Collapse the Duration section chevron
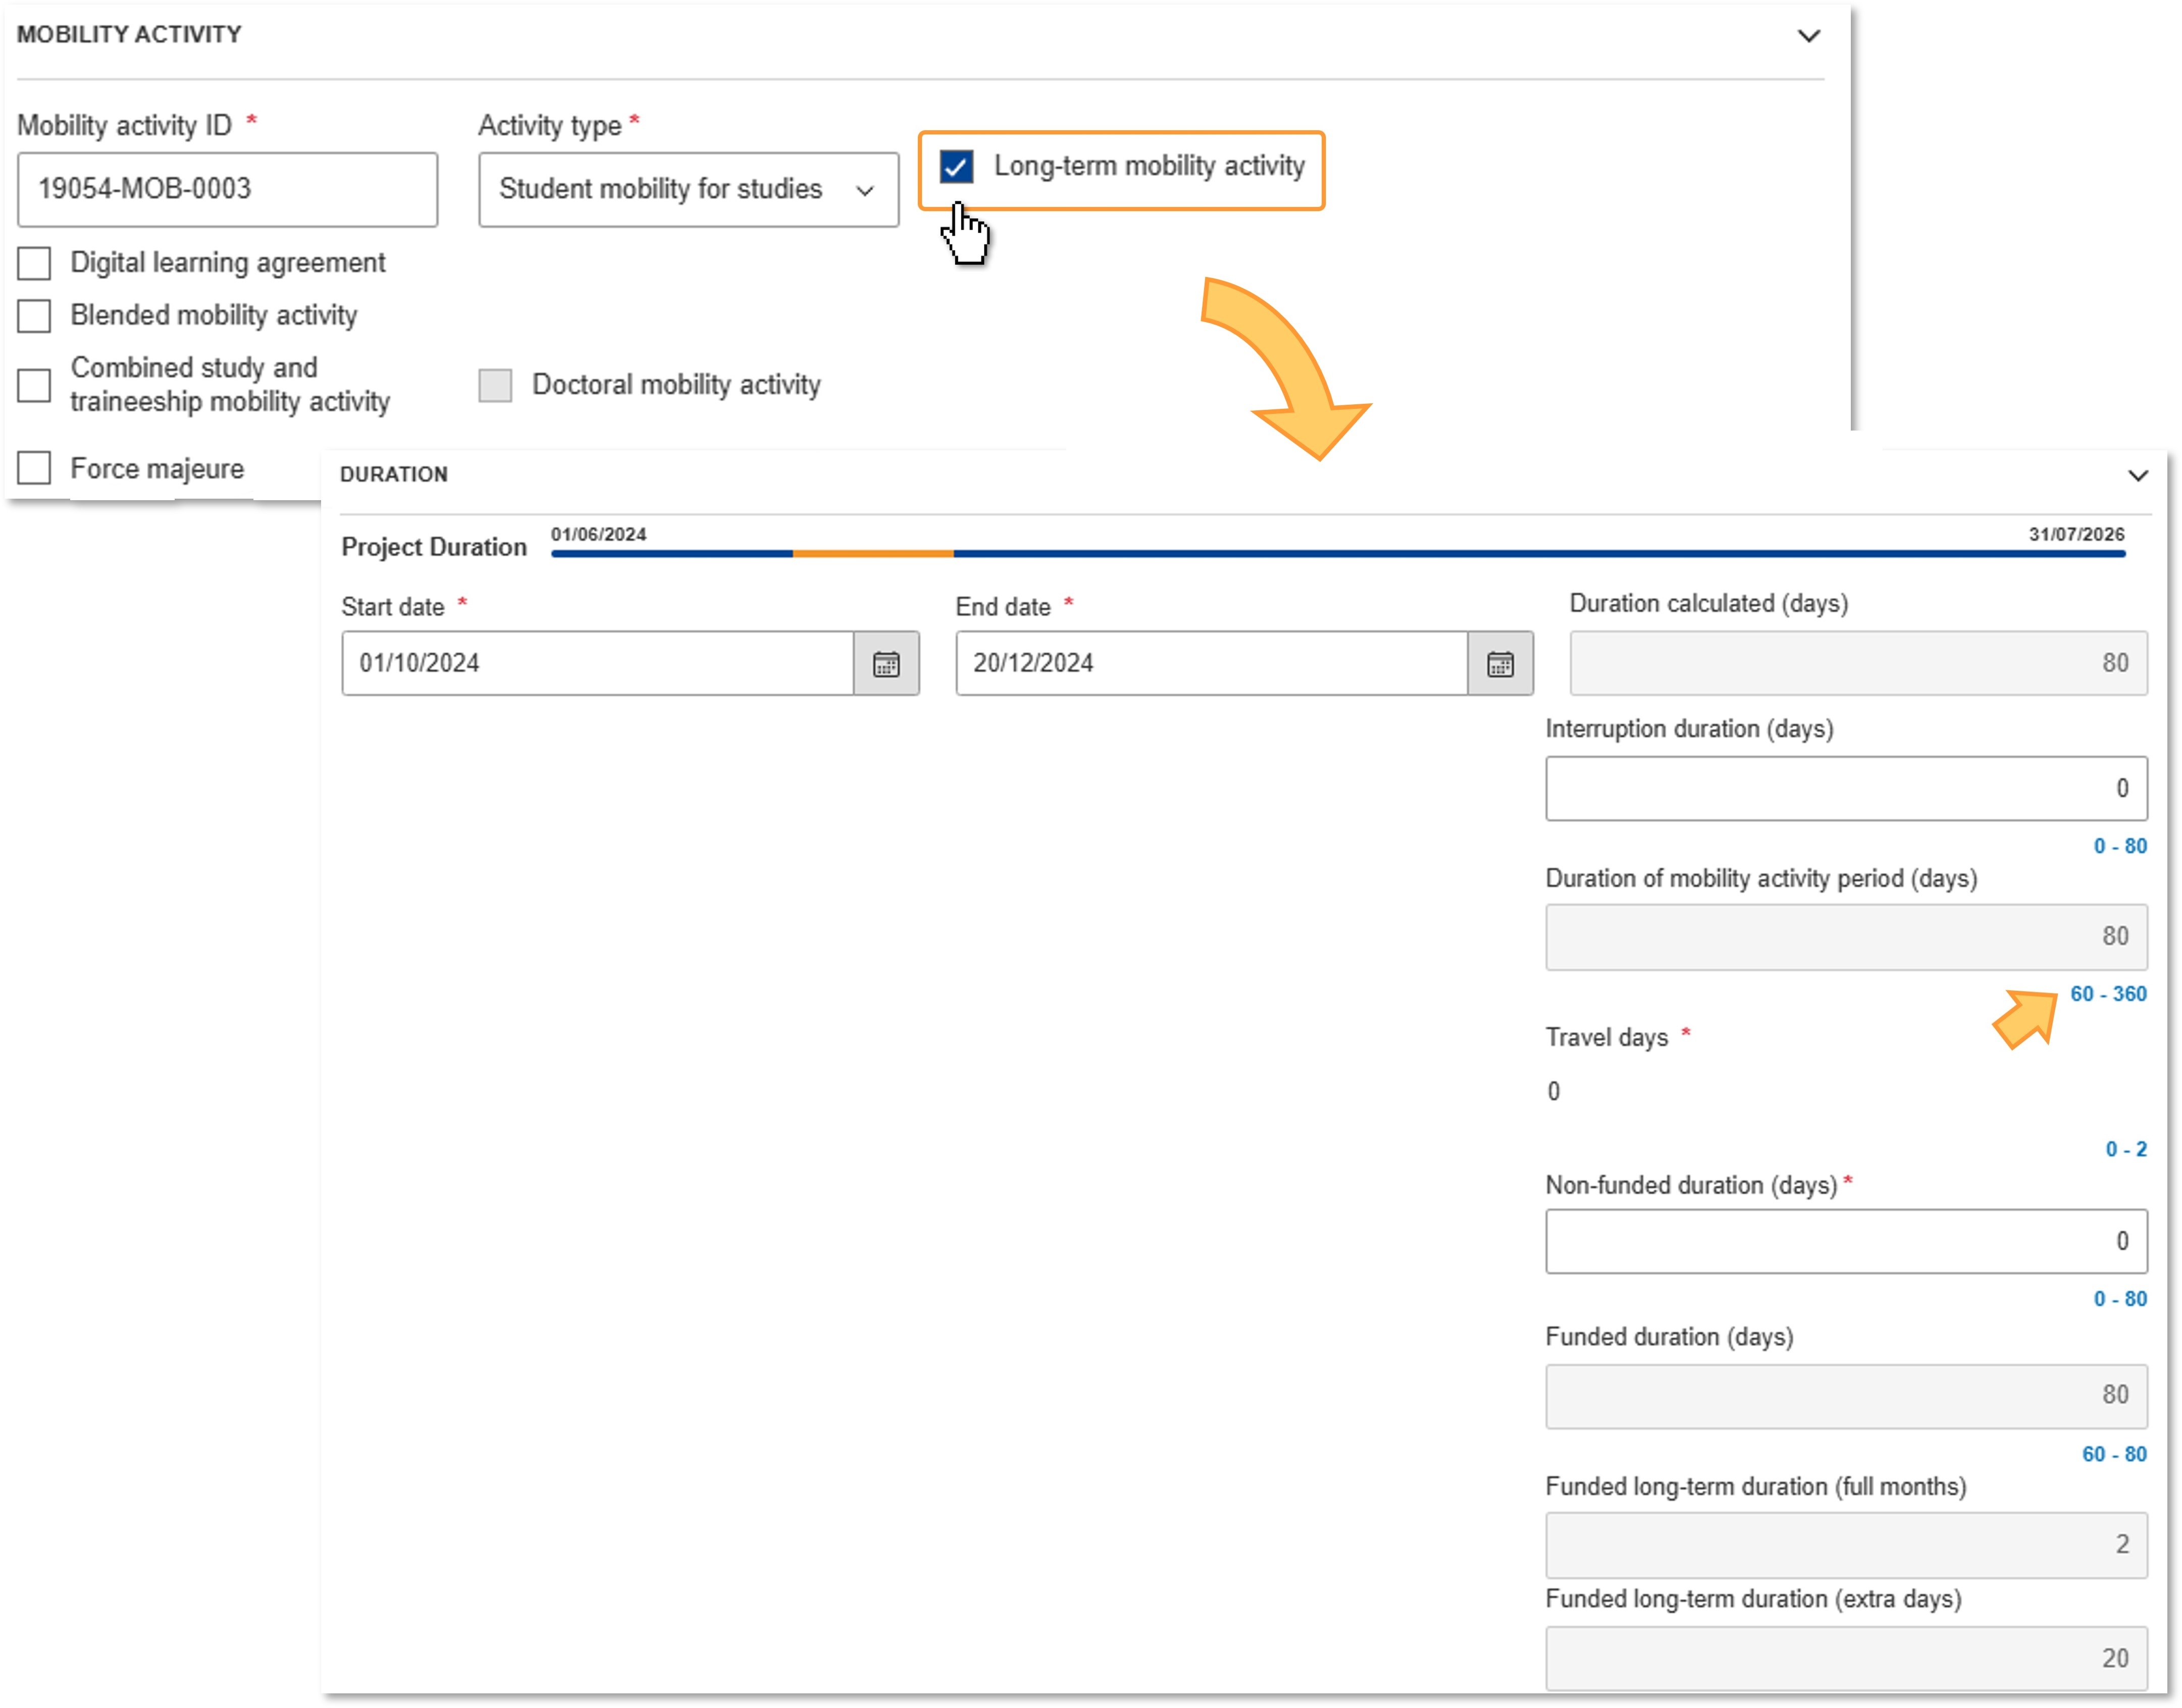2182x1708 pixels. 2138,476
